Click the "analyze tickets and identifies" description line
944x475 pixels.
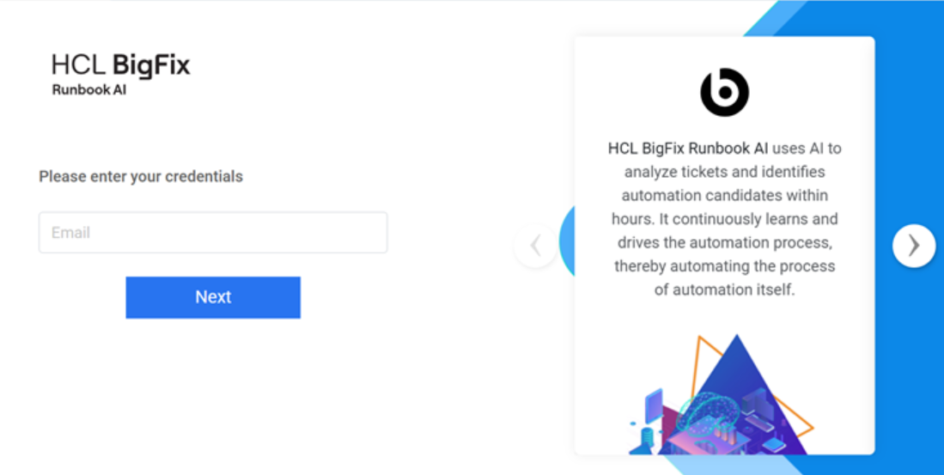724,172
